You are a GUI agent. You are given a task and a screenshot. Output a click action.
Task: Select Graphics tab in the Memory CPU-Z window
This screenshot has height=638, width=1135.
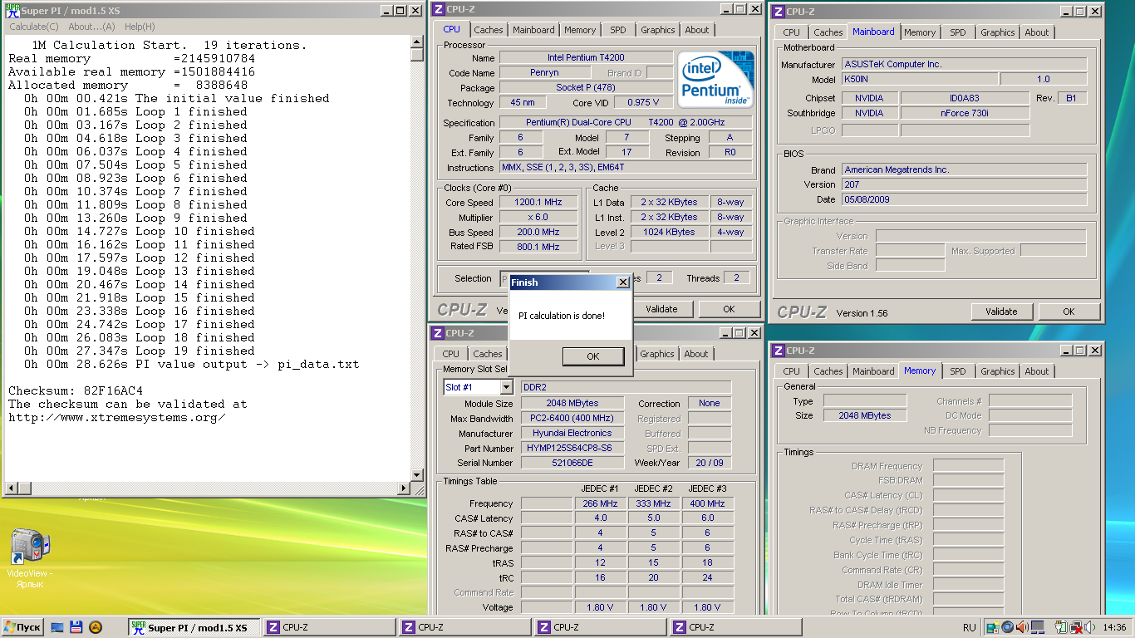pos(997,371)
